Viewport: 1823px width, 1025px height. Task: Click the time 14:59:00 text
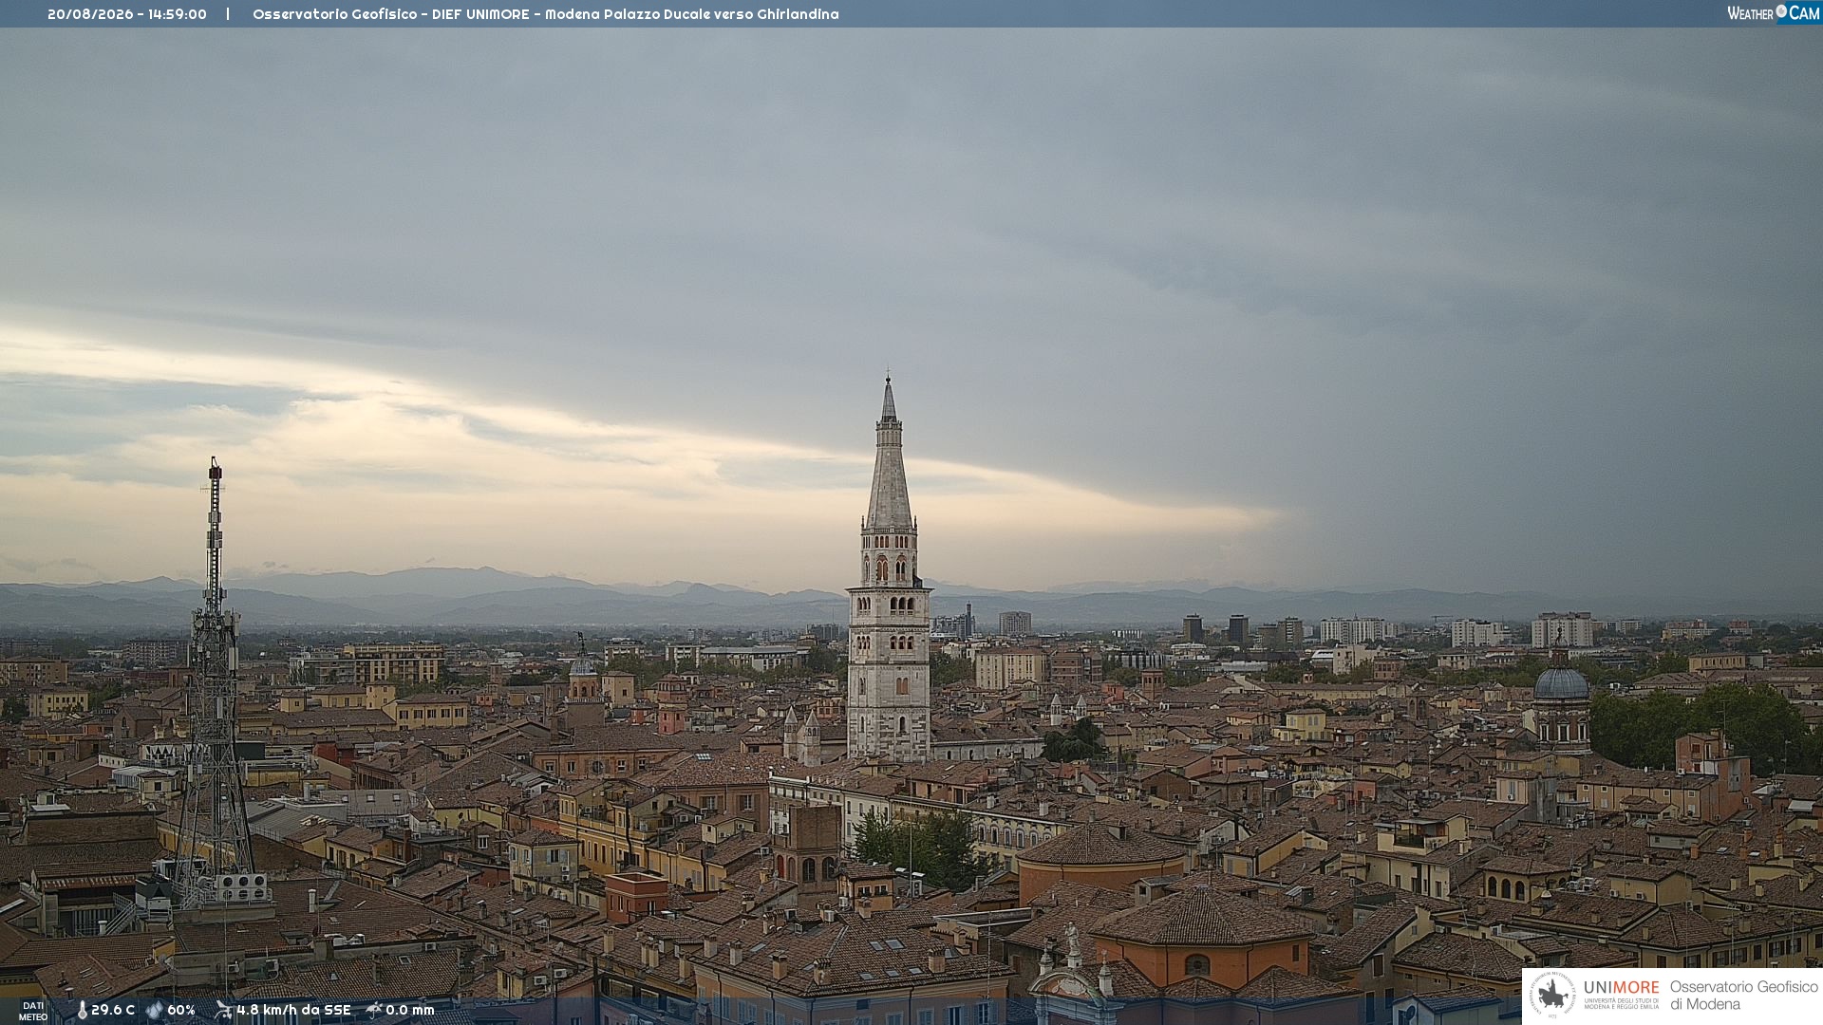178,14
